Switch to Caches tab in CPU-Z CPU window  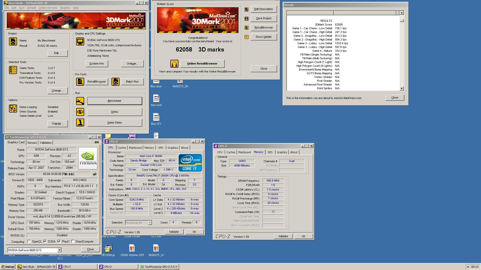pyautogui.click(x=122, y=148)
